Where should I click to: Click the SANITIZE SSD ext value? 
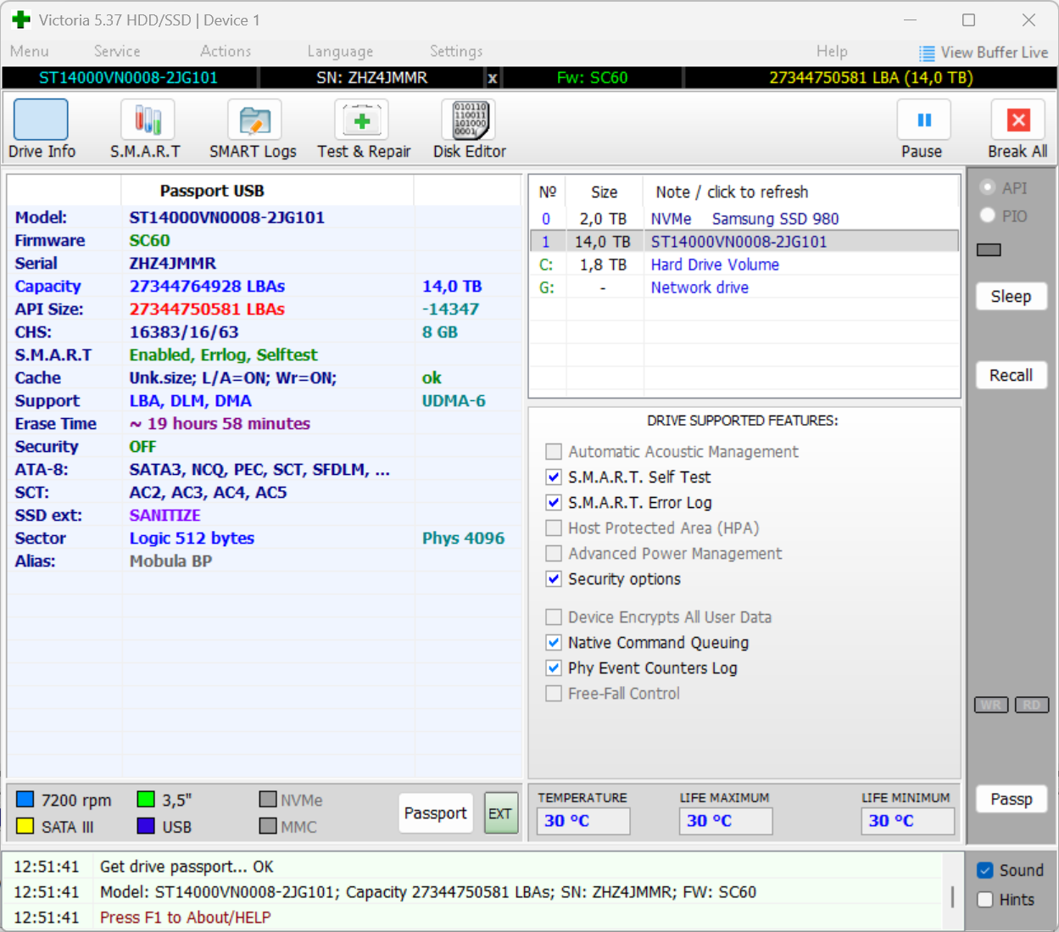pyautogui.click(x=164, y=515)
